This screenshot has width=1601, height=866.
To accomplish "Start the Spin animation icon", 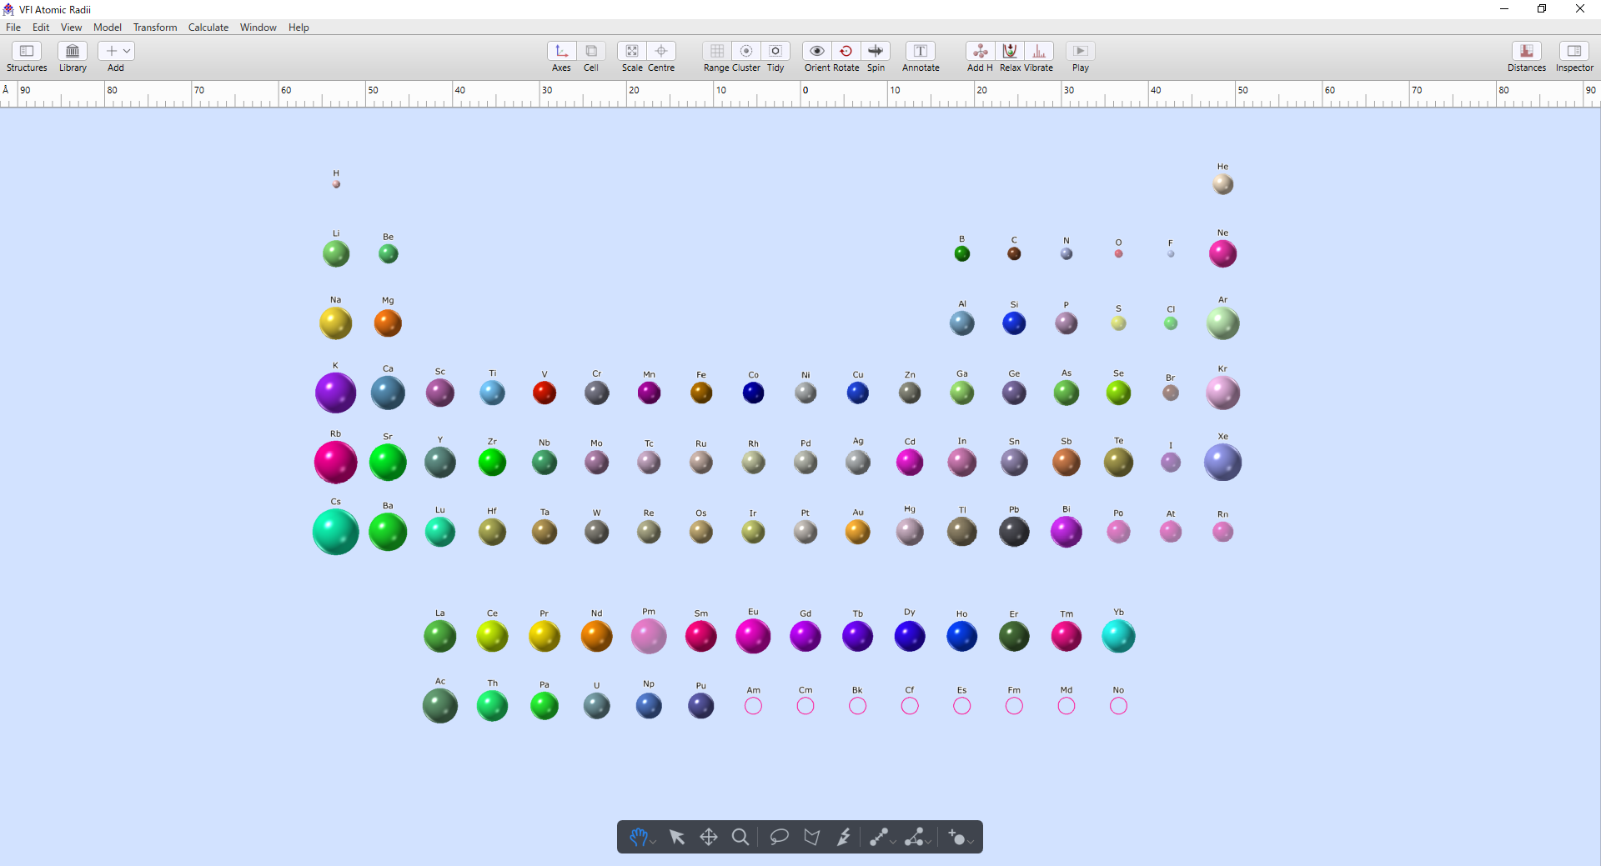I will pyautogui.click(x=876, y=52).
